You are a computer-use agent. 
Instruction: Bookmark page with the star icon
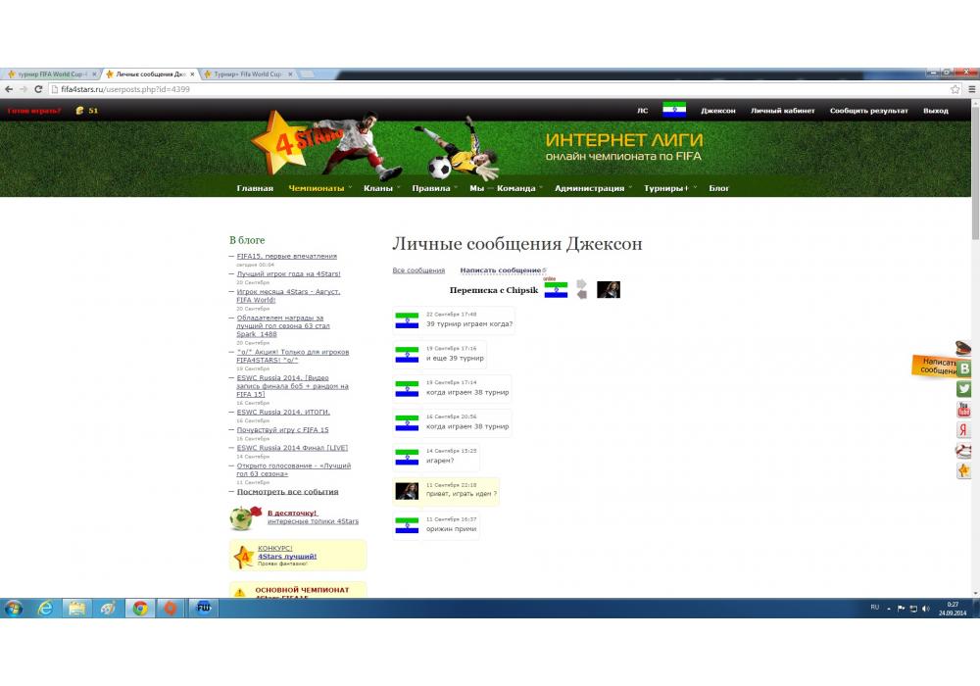955,89
